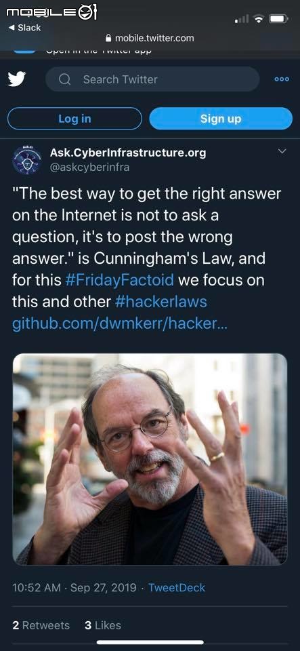The height and width of the screenshot is (651, 300).
Task: Follow the github.com/dwmkerr/hacker link
Action: click(120, 323)
